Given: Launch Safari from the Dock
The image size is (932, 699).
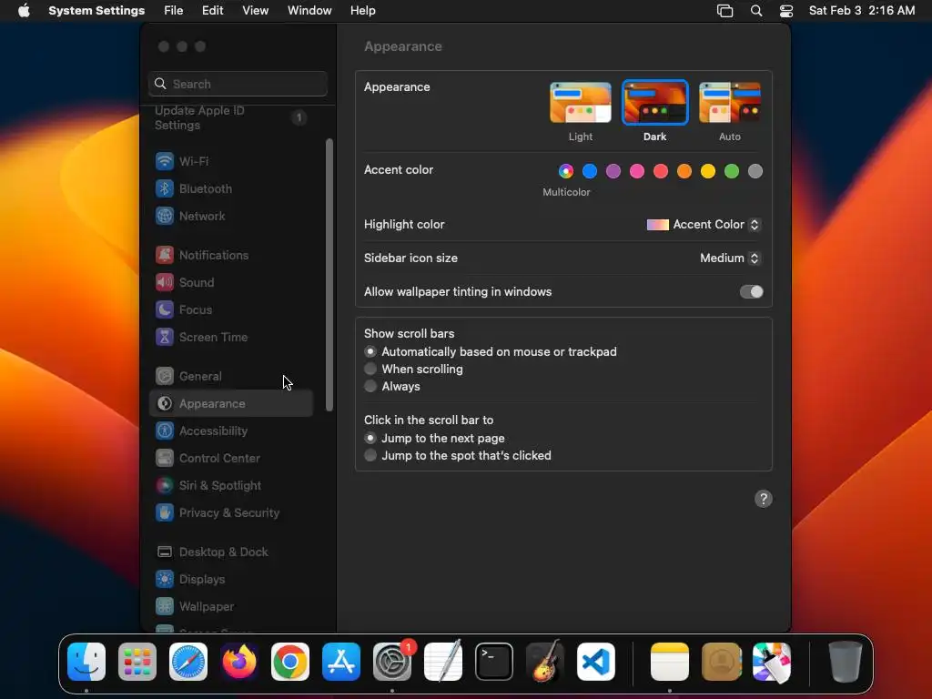Looking at the screenshot, I should pyautogui.click(x=188, y=662).
